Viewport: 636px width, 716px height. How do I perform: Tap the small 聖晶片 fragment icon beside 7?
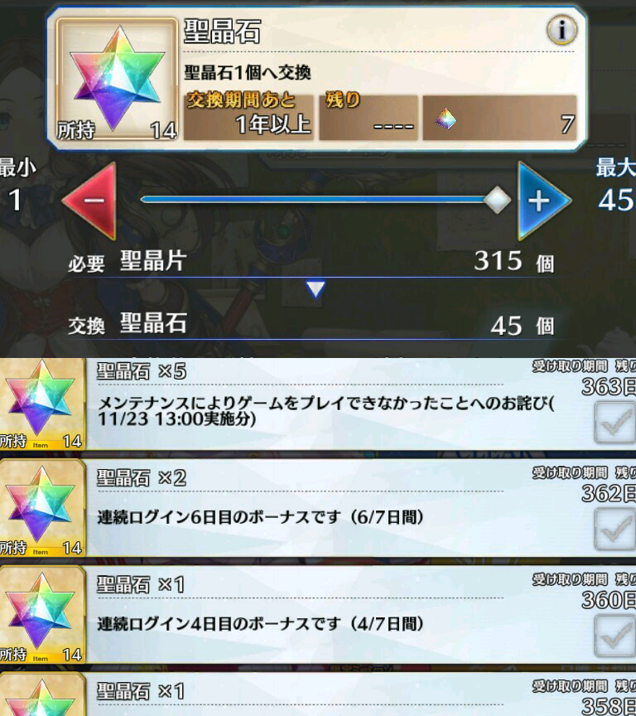coord(446,119)
